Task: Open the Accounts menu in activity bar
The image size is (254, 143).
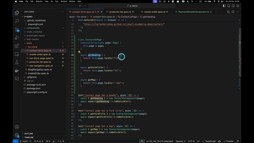Action: click(17, 127)
